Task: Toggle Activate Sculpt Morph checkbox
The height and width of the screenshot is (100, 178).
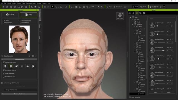Action: [x=4, y=62]
